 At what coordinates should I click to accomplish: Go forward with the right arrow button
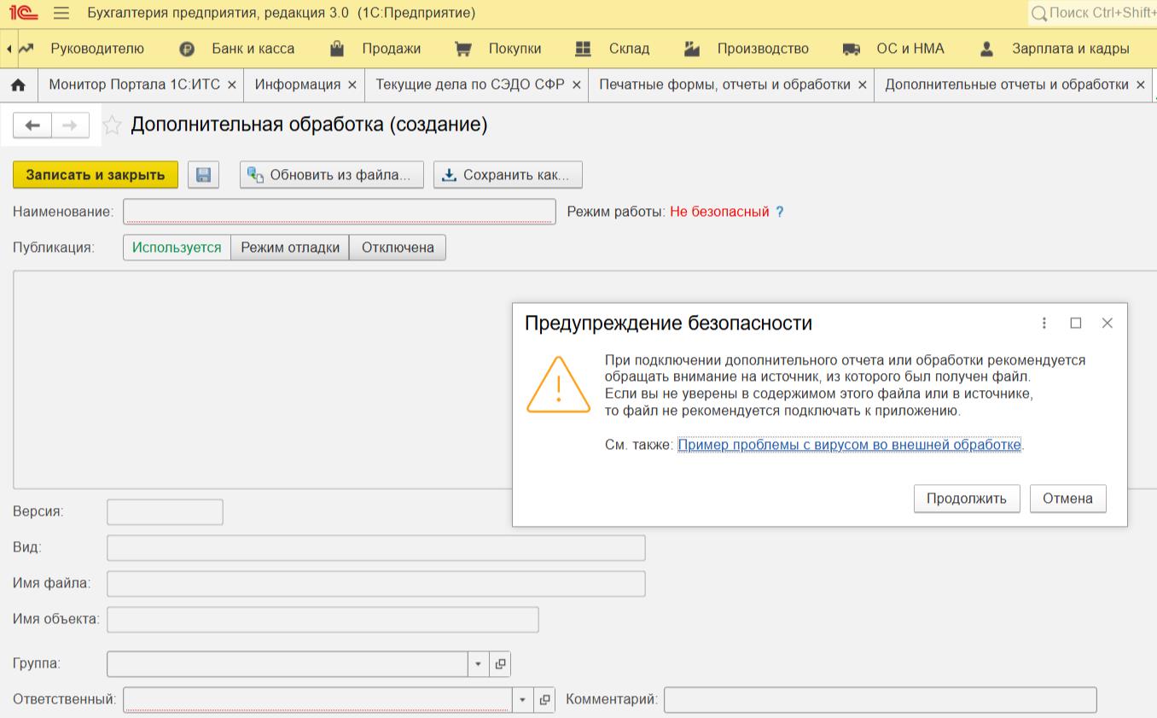(70, 126)
